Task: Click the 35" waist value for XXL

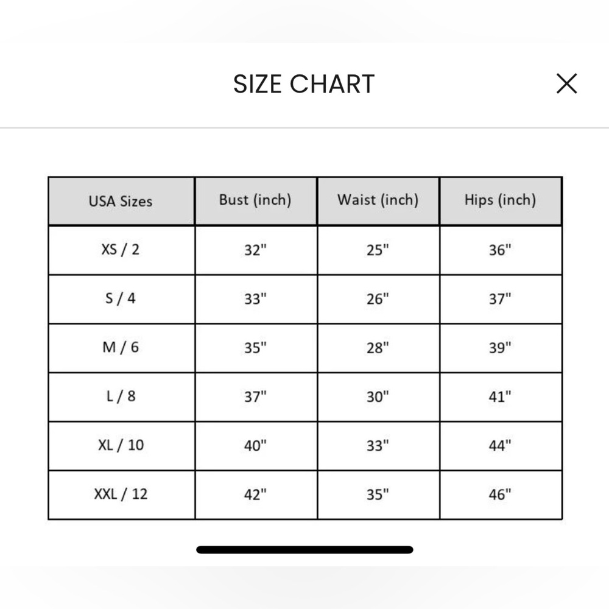Action: coord(378,495)
